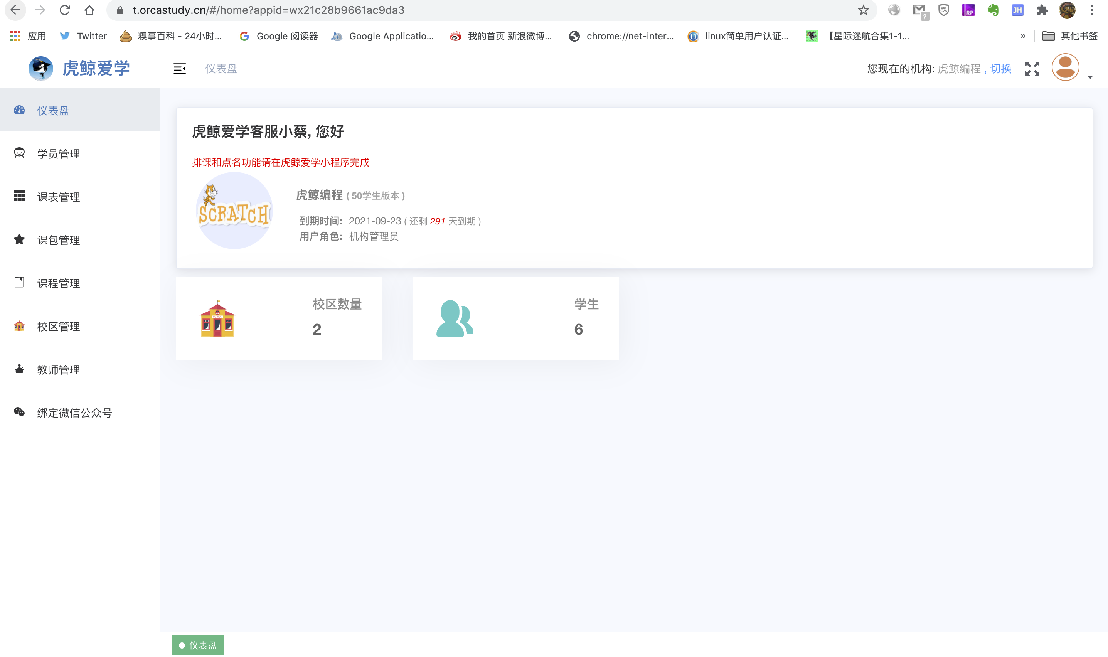1108x657 pixels.
Task: Click the 虎鲸编程 organization name
Action: [x=319, y=195]
